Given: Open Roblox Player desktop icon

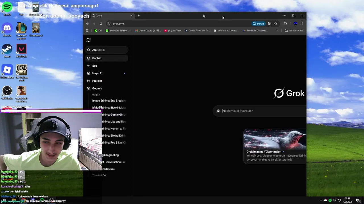Looking at the screenshot, I should pyautogui.click(x=7, y=72).
